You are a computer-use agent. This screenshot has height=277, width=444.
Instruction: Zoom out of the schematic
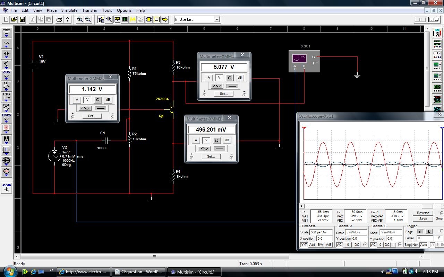tap(88, 19)
